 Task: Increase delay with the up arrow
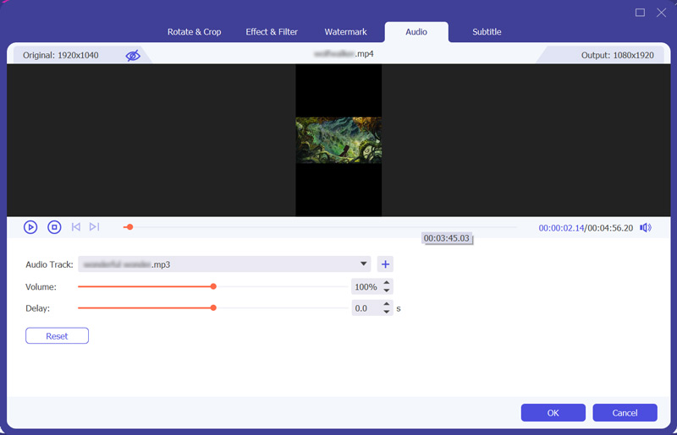click(387, 304)
